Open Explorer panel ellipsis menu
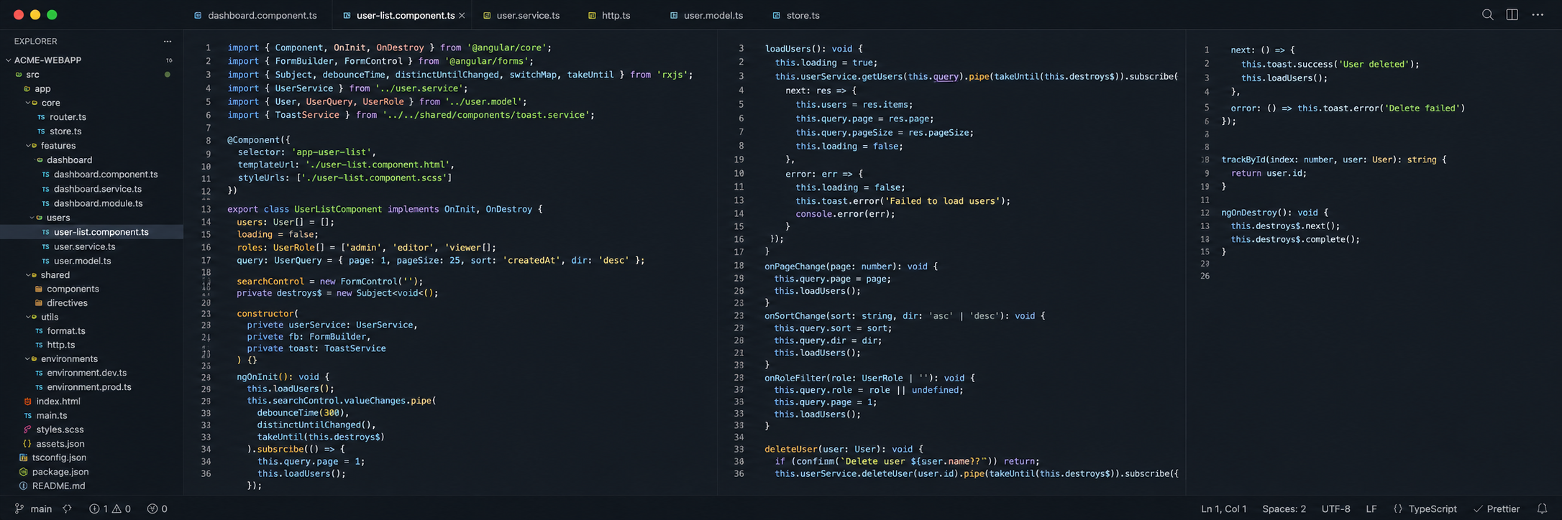 point(168,41)
